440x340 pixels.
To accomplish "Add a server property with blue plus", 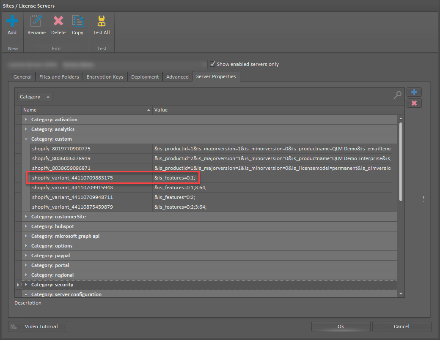I will click(x=414, y=92).
